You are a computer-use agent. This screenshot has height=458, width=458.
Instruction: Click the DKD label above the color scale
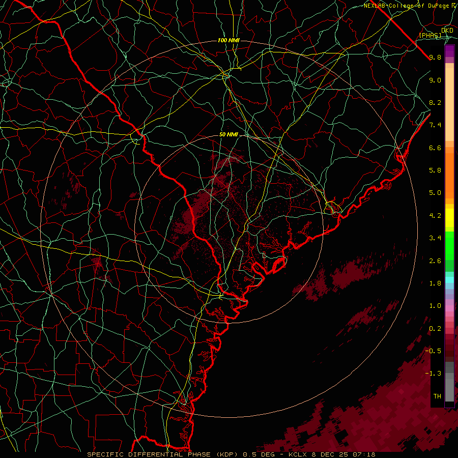point(447,30)
